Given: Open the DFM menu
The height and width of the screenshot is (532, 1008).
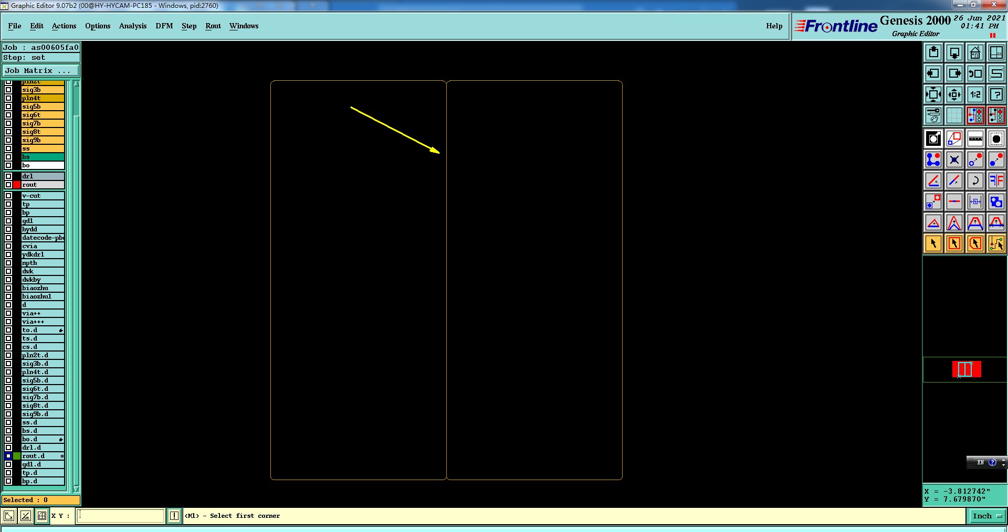Looking at the screenshot, I should tap(164, 26).
